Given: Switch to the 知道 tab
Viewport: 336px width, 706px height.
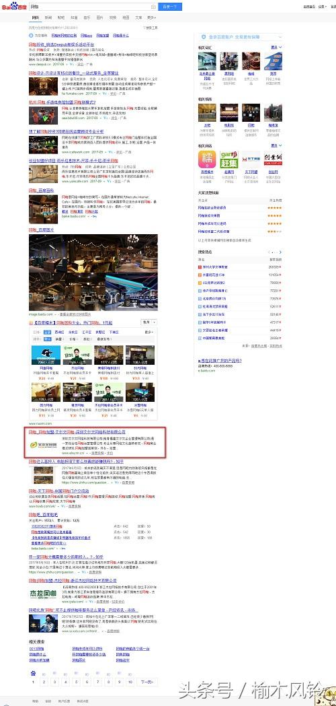Looking at the screenshot, I should click(x=74, y=17).
